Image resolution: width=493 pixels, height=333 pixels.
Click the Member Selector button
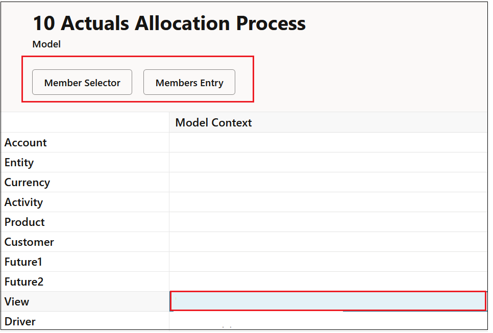pyautogui.click(x=82, y=82)
